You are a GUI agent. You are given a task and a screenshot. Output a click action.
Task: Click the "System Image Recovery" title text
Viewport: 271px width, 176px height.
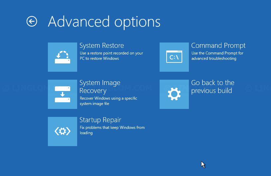click(100, 87)
